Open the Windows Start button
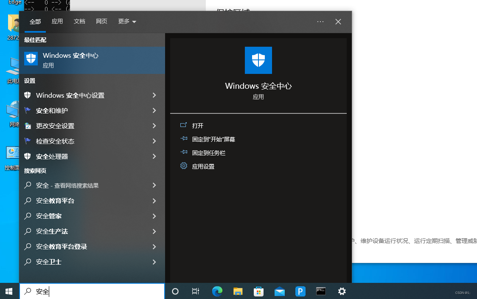Image resolution: width=477 pixels, height=299 pixels. tap(9, 291)
